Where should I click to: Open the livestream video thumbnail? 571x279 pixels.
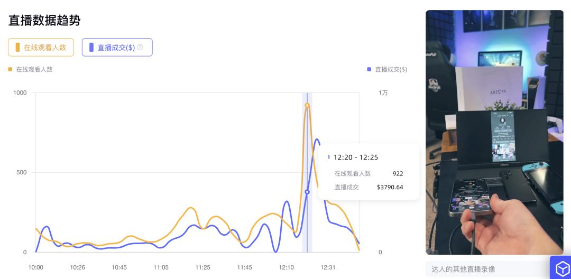coord(494,132)
